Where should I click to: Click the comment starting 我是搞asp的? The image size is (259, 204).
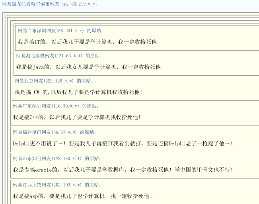tap(83, 196)
